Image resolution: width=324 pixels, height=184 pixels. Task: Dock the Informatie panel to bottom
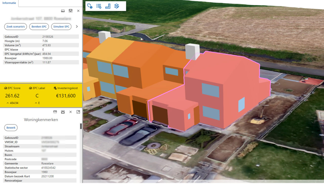71,11
